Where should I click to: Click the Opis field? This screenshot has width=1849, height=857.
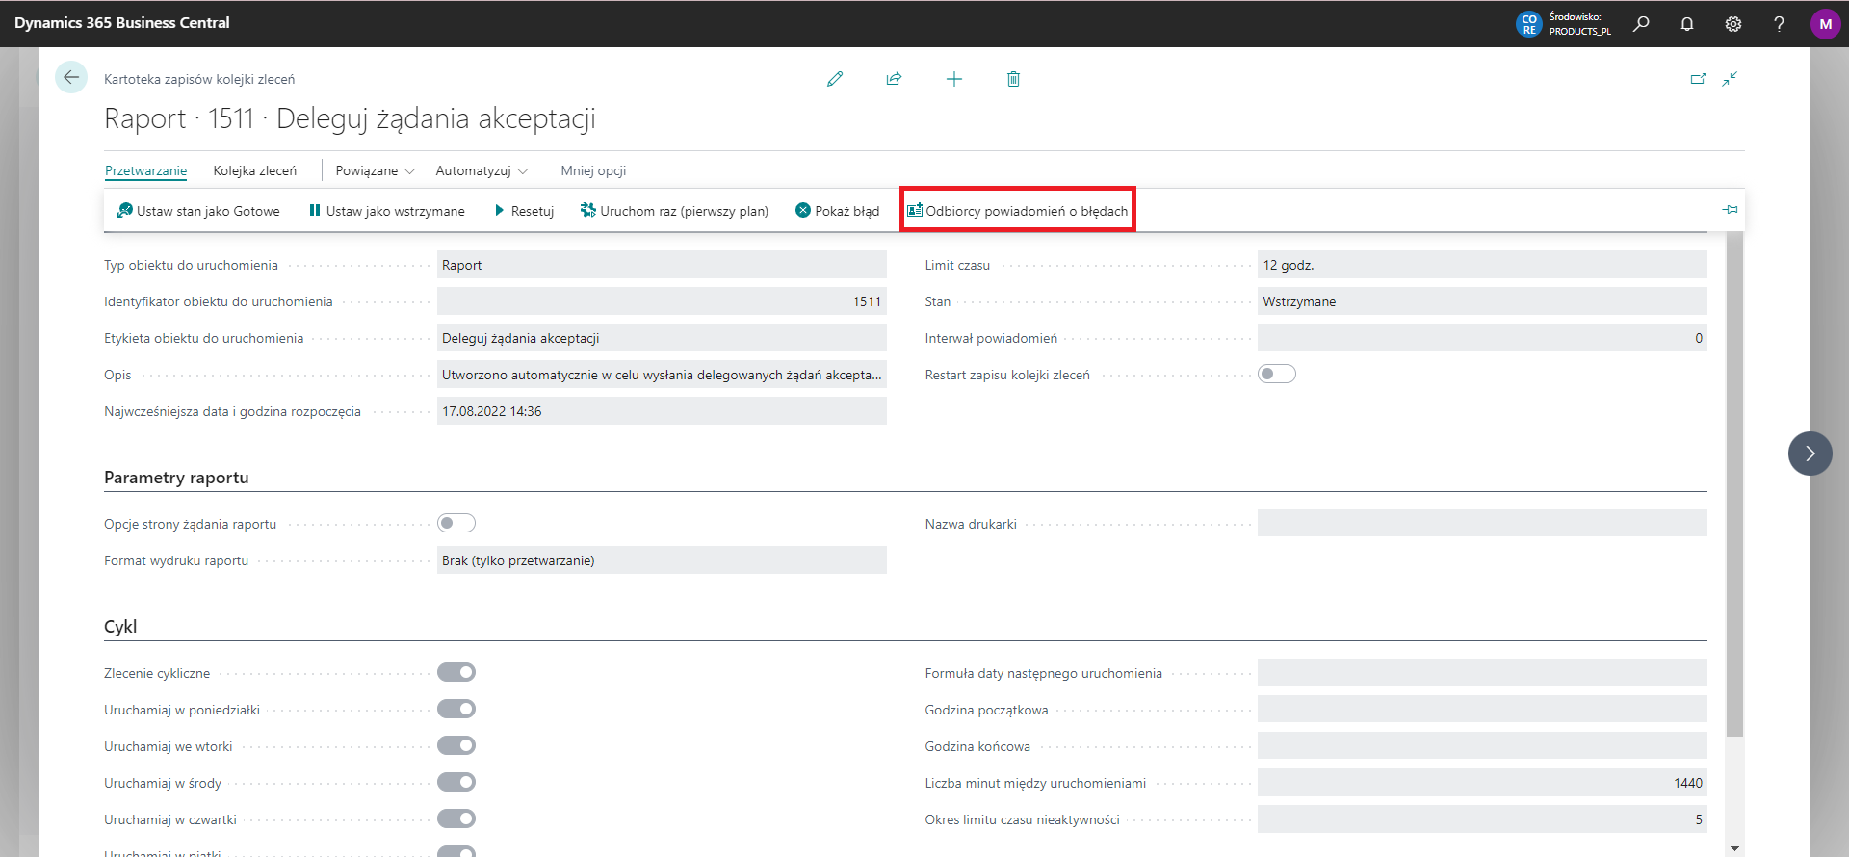coord(662,375)
